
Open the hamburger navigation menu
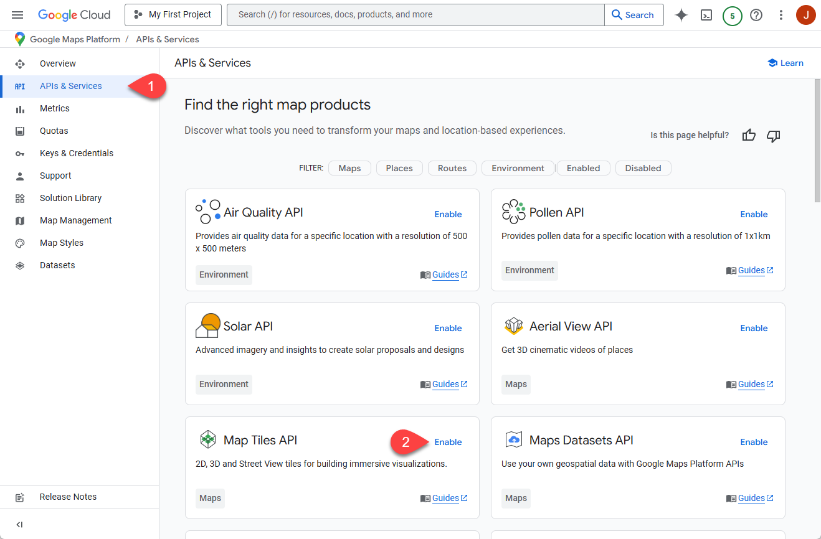pyautogui.click(x=17, y=15)
